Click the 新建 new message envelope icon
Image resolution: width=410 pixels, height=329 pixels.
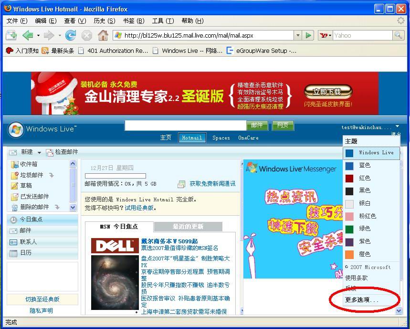13,152
